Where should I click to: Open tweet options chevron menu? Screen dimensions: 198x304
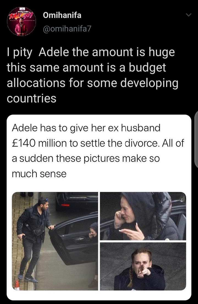click(x=188, y=15)
